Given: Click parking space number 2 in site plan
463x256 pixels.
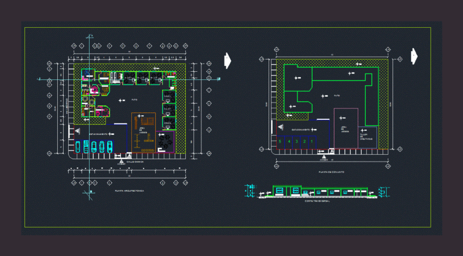Looking at the screenshot, I should (304, 141).
